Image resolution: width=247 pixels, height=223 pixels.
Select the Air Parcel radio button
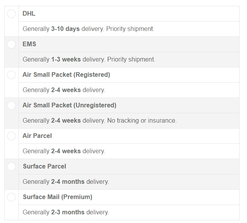pyautogui.click(x=11, y=136)
